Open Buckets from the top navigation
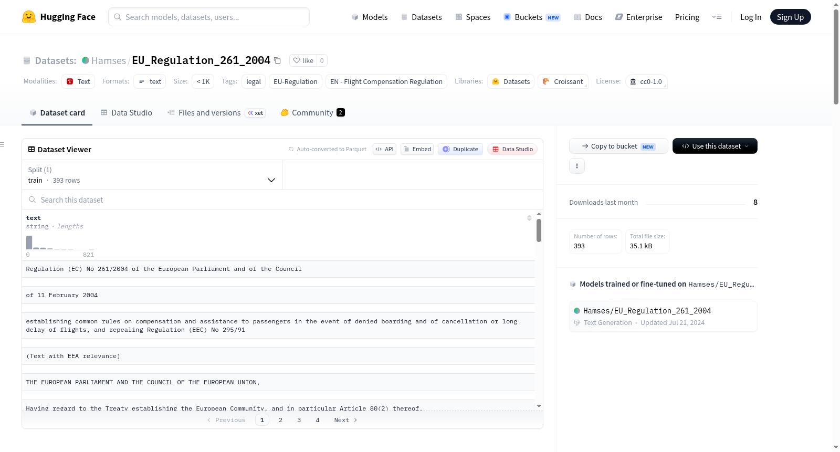 (x=532, y=17)
